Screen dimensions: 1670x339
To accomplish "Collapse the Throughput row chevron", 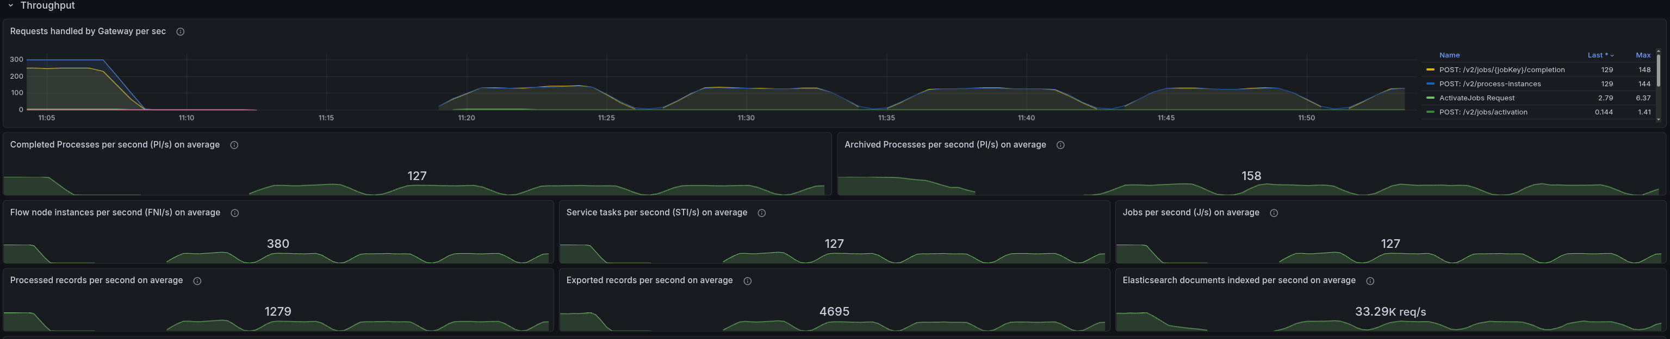I will [10, 5].
